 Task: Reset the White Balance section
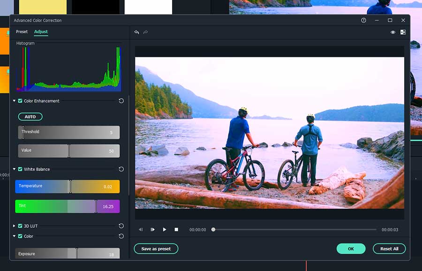point(121,169)
